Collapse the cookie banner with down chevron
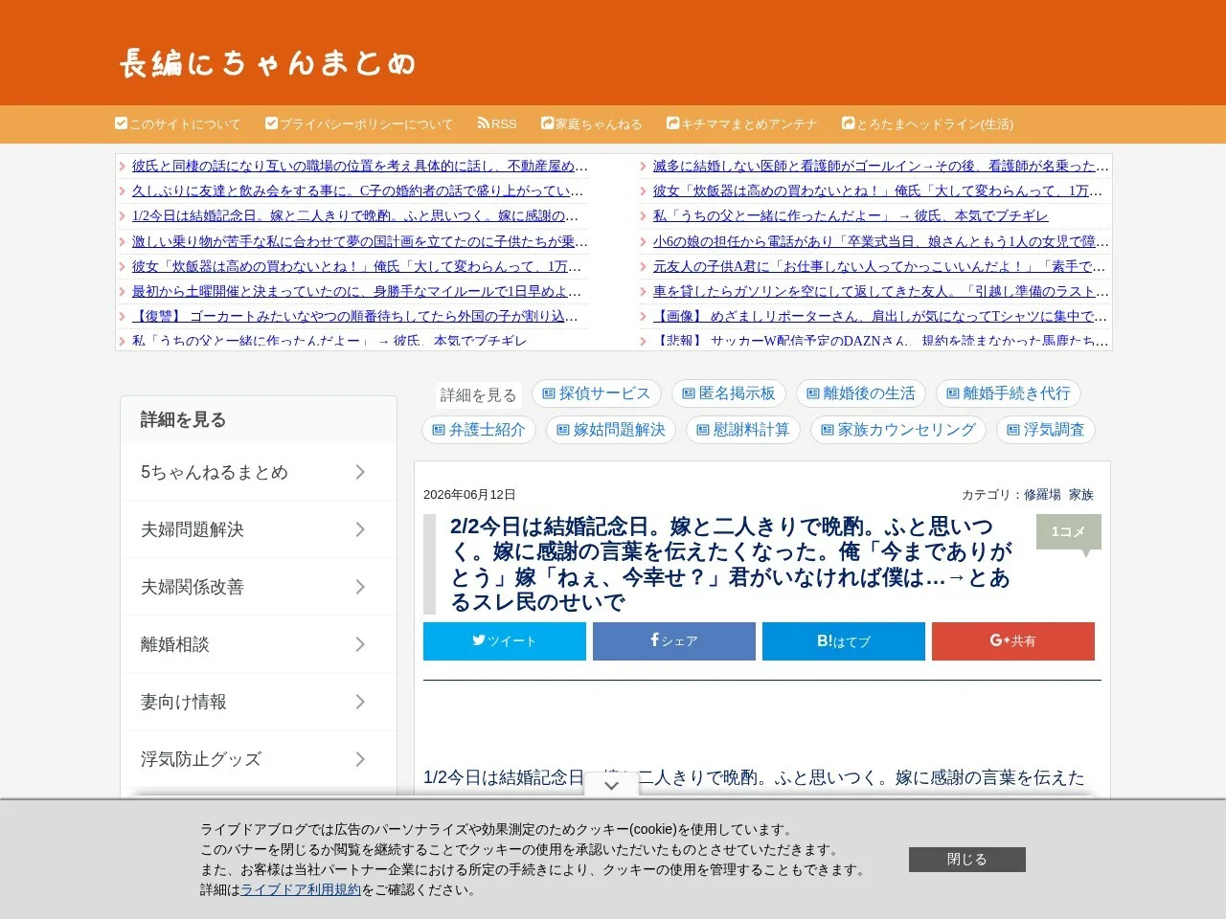This screenshot has height=919, width=1226. [x=611, y=785]
